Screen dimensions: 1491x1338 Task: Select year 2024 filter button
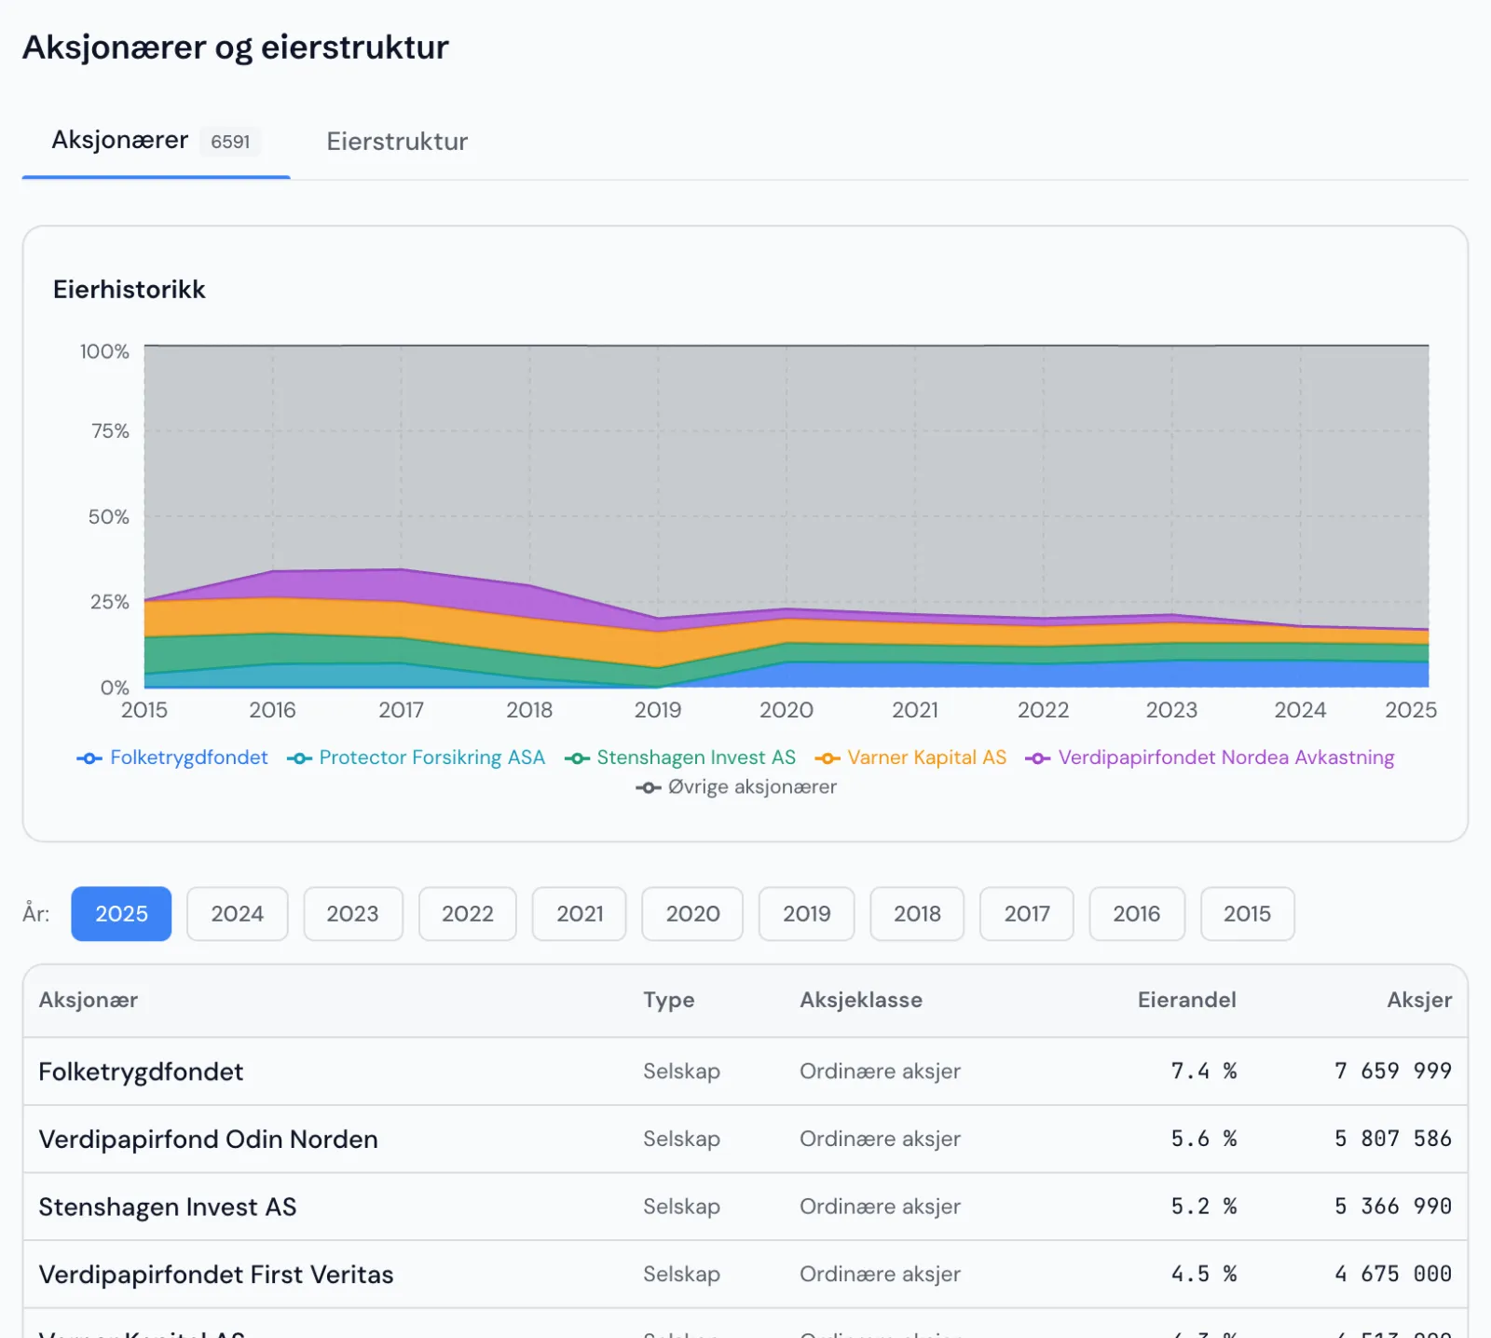237,914
